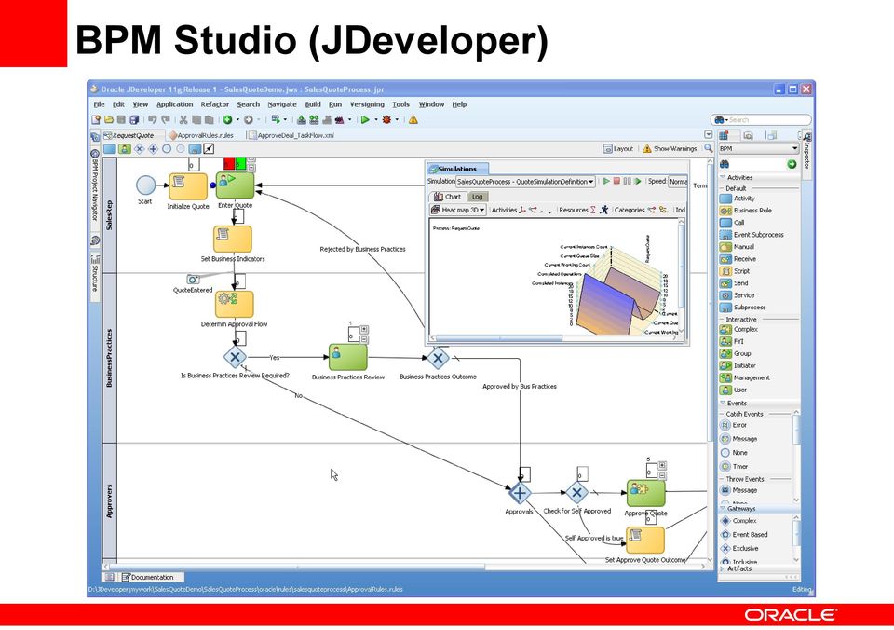The height and width of the screenshot is (630, 894).
Task: Start the simulation with play button
Action: pyautogui.click(x=606, y=181)
